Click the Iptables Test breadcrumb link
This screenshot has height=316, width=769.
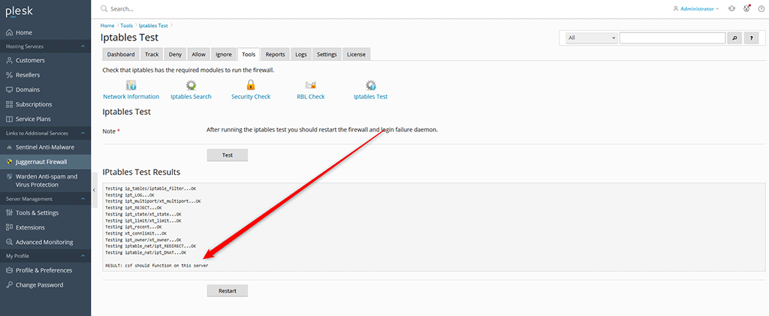pos(154,26)
